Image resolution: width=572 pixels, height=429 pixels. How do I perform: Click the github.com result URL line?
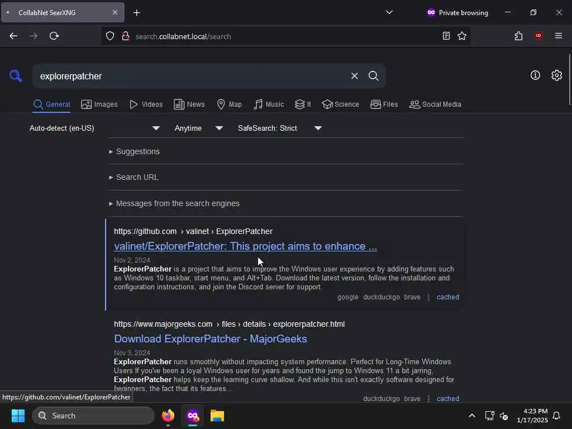193,232
